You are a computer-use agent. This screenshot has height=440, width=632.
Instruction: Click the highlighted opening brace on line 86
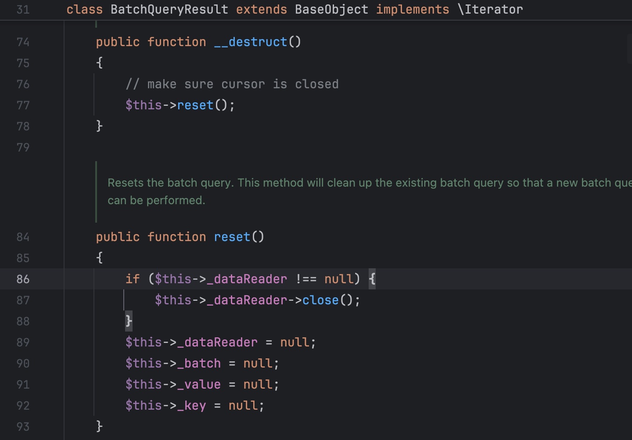click(372, 279)
